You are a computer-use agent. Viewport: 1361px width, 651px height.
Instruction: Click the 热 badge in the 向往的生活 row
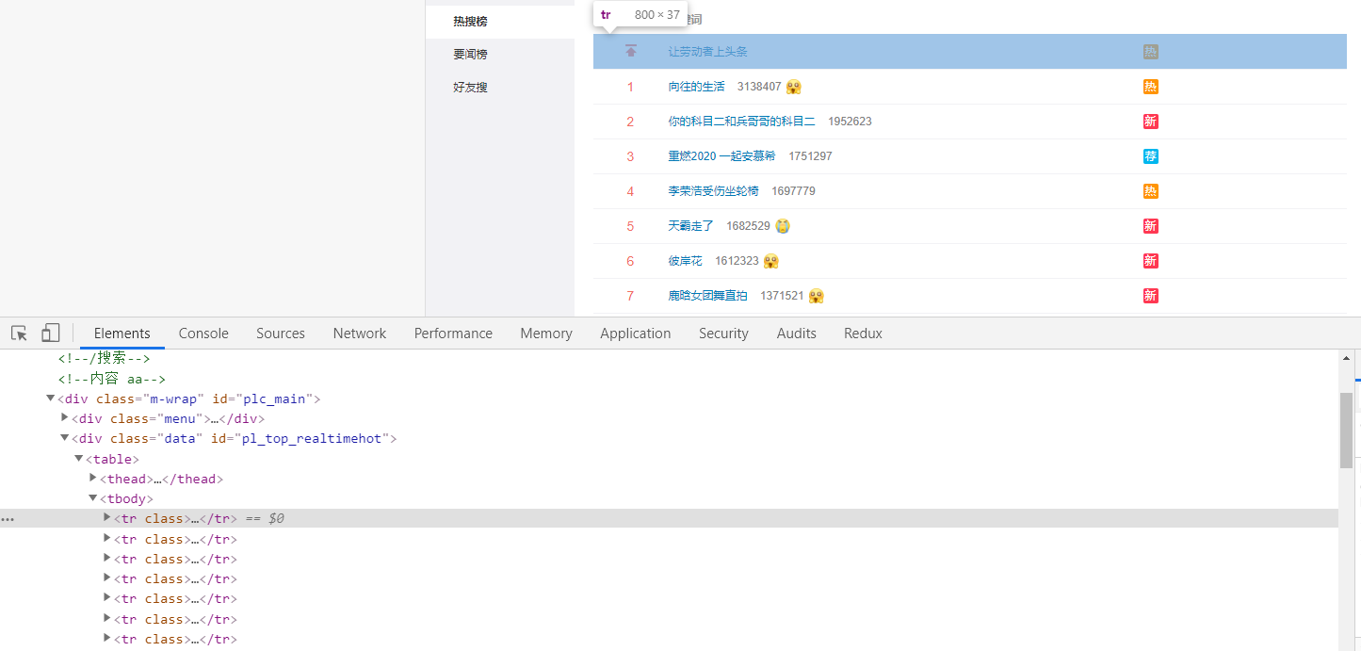click(x=1150, y=87)
